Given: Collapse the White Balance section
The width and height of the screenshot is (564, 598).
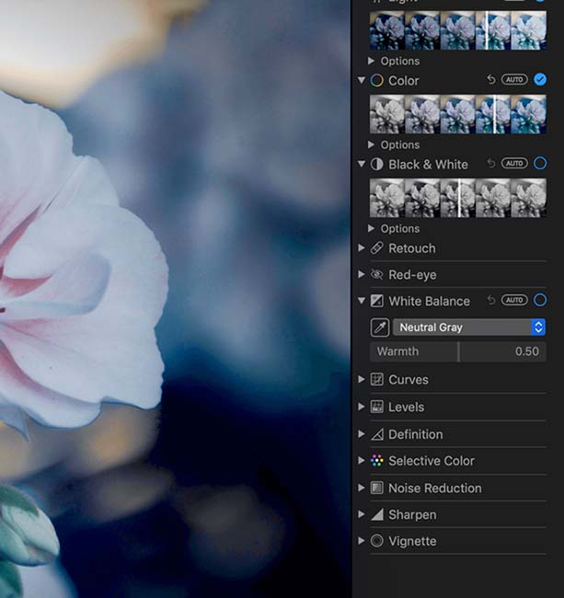Looking at the screenshot, I should (x=362, y=301).
